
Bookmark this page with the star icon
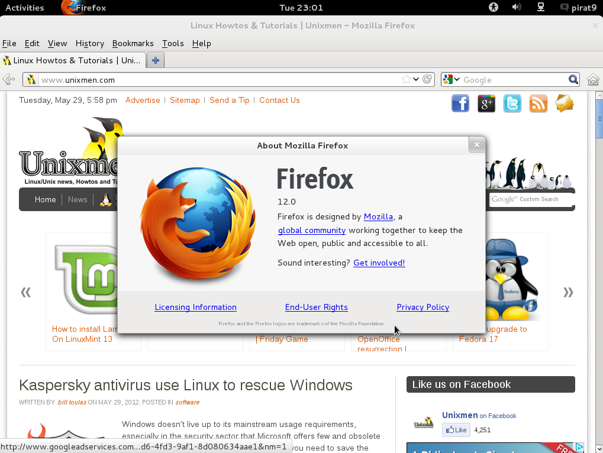click(x=406, y=79)
